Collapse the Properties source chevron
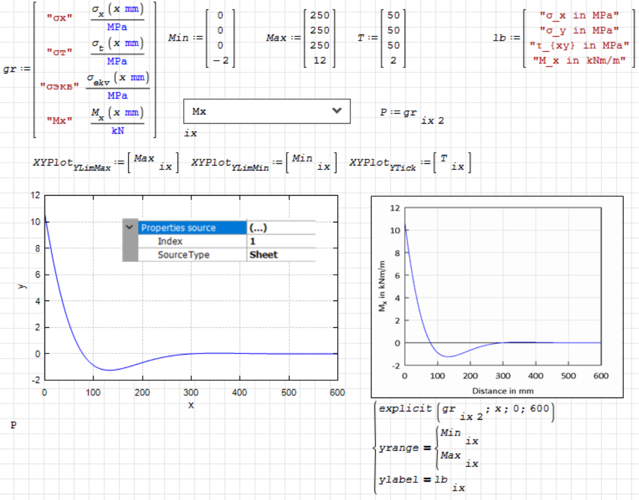This screenshot has width=639, height=500. [130, 227]
